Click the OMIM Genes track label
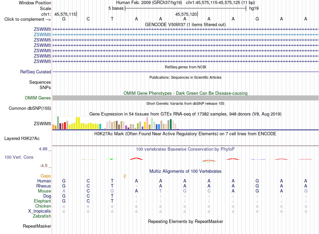 (38, 98)
